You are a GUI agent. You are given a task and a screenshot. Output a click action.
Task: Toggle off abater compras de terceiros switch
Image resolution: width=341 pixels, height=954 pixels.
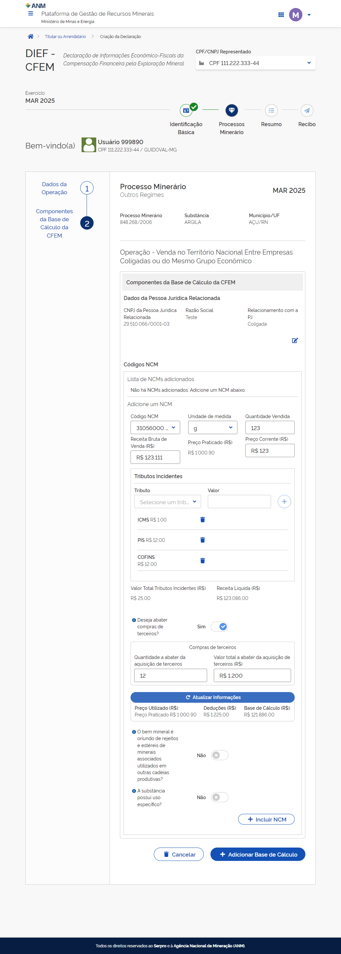219,627
